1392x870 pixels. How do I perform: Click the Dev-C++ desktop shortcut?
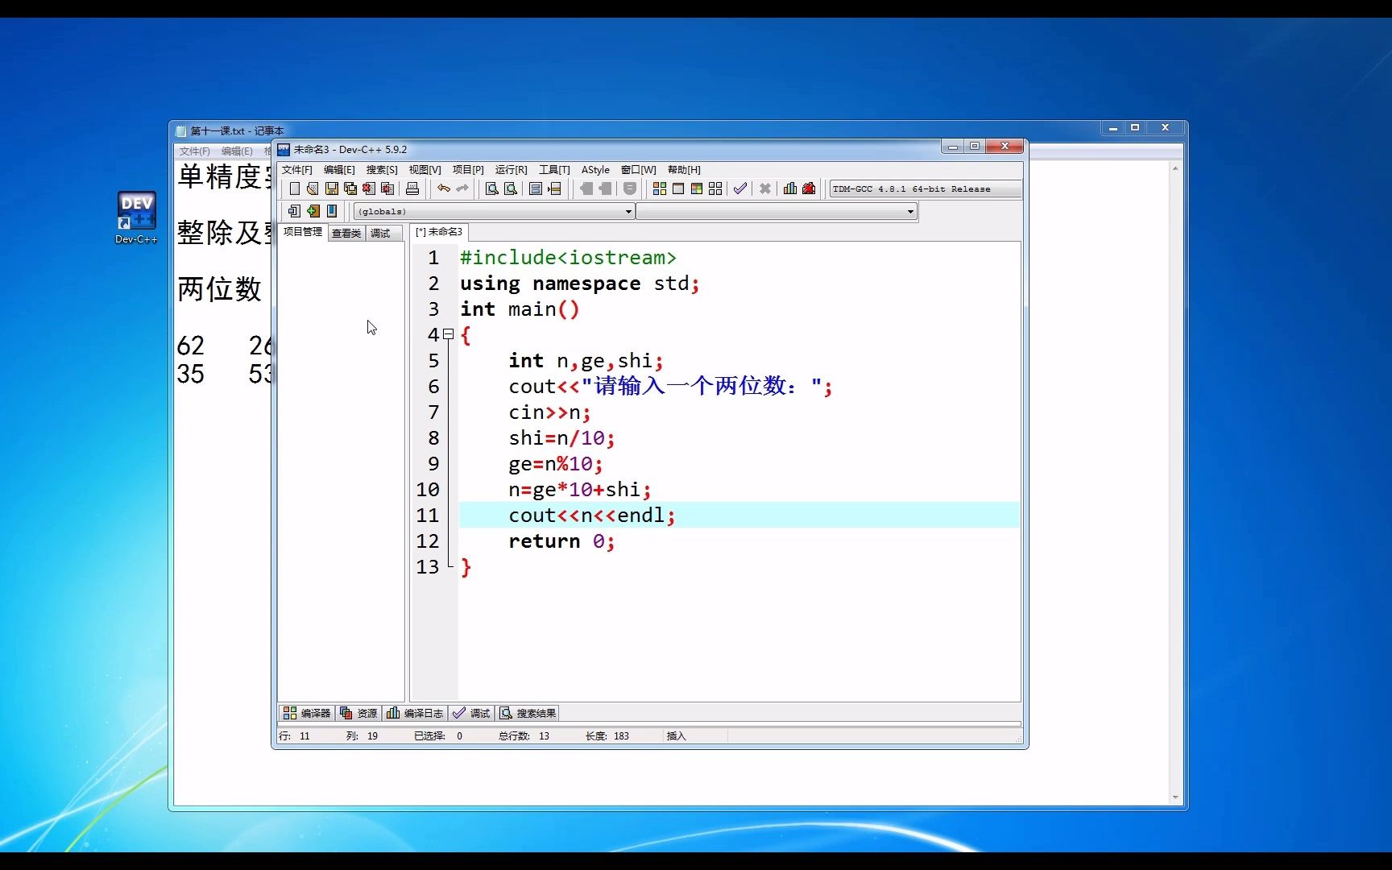[136, 217]
